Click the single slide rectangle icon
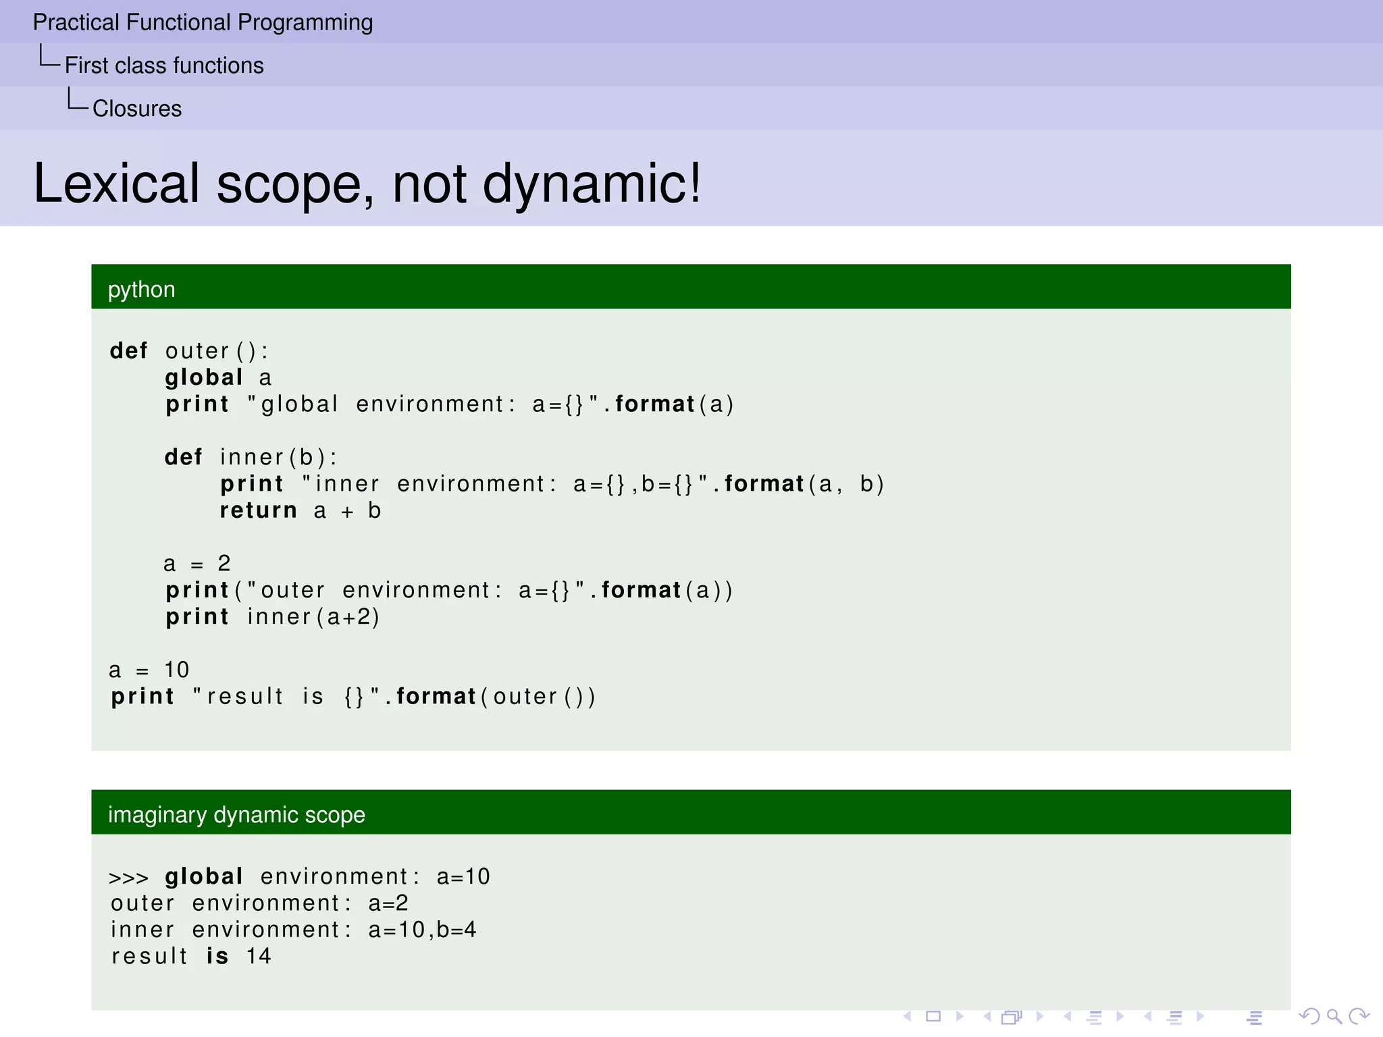 point(933,1016)
